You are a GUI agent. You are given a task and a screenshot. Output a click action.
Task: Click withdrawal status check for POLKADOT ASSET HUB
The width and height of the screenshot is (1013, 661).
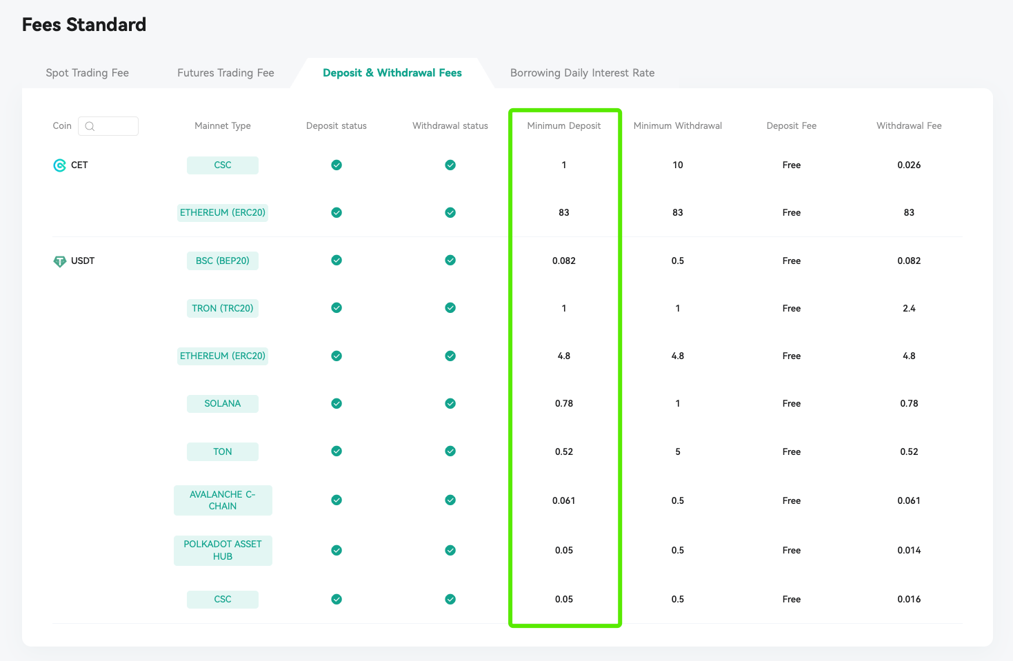(450, 550)
